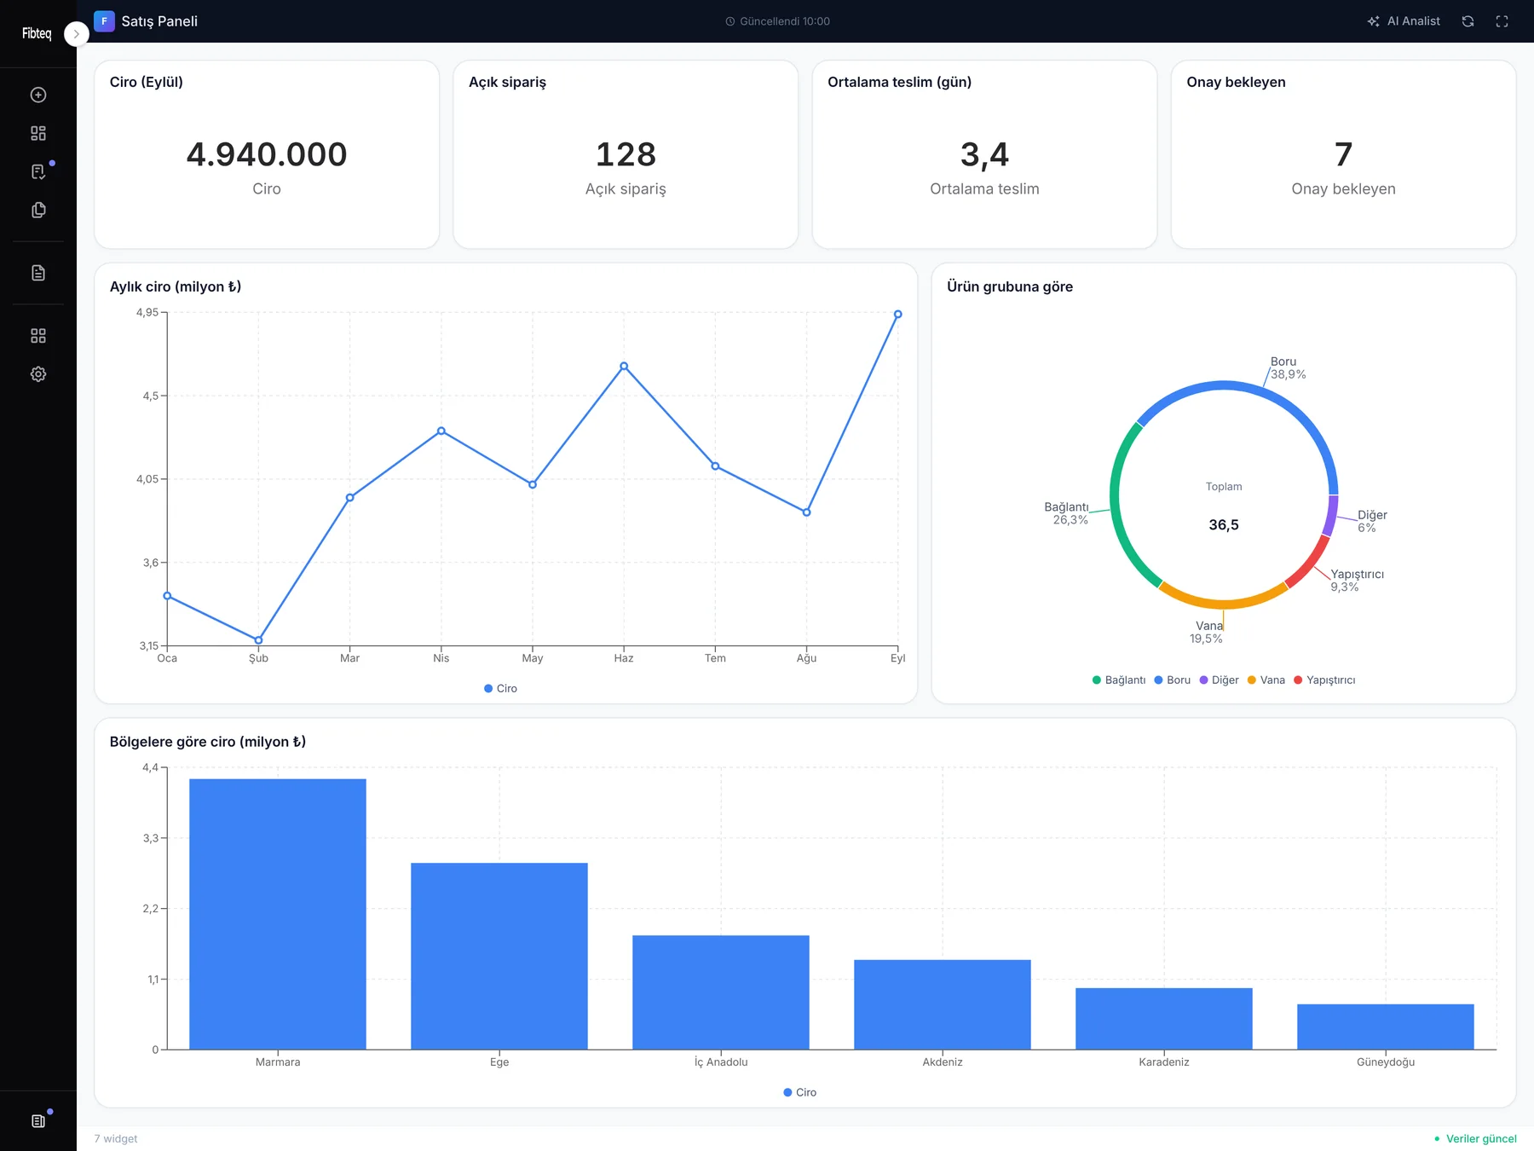Screen dimensions: 1534x1151
Task: Click the Haz data point on line chart
Action: [x=624, y=366]
